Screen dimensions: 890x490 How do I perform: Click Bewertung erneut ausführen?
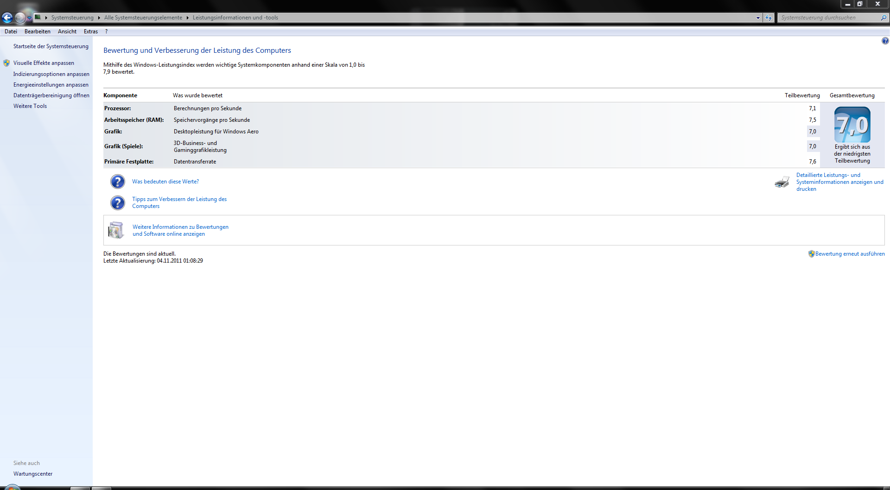coord(850,254)
